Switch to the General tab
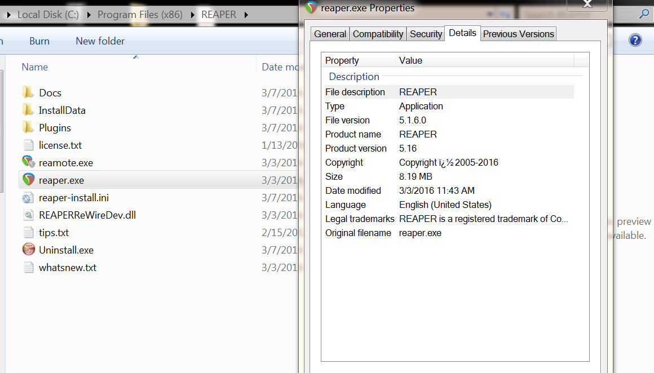This screenshot has height=373, width=654. [x=330, y=34]
